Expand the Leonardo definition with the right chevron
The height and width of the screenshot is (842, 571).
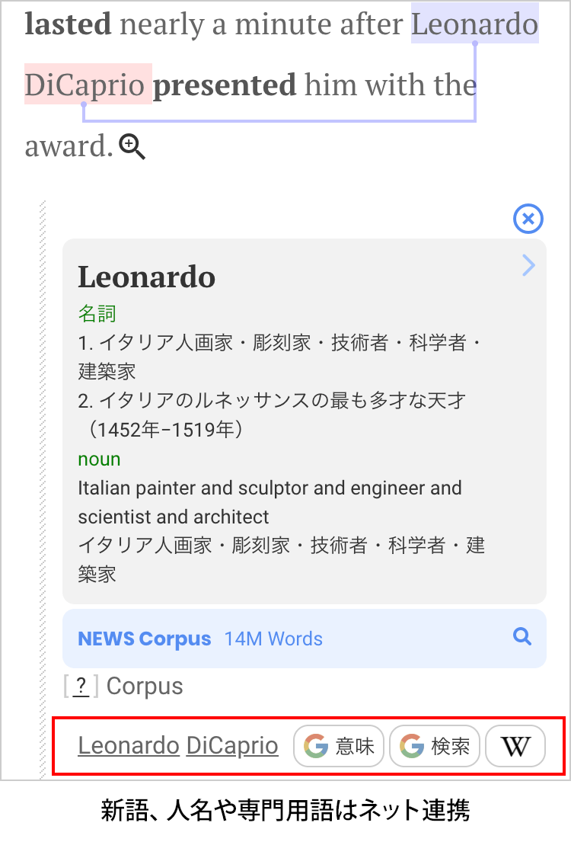tap(528, 265)
